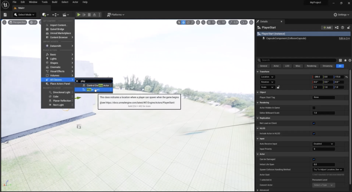This screenshot has width=352, height=192.
Task: Open the Edit menu
Action: tap(23, 2)
